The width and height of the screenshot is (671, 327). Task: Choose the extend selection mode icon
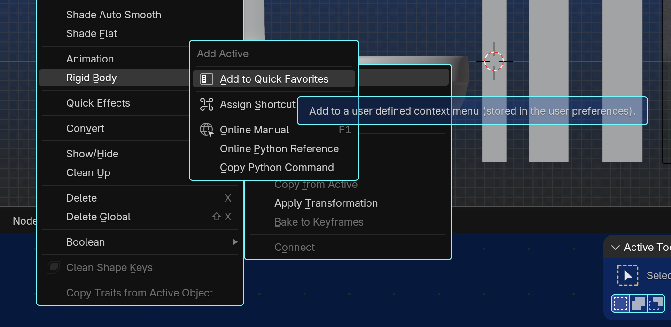(638, 304)
